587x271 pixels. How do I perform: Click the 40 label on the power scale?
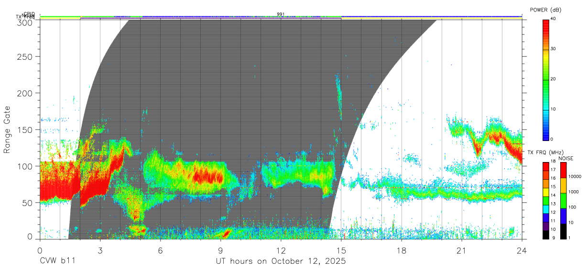coord(553,19)
